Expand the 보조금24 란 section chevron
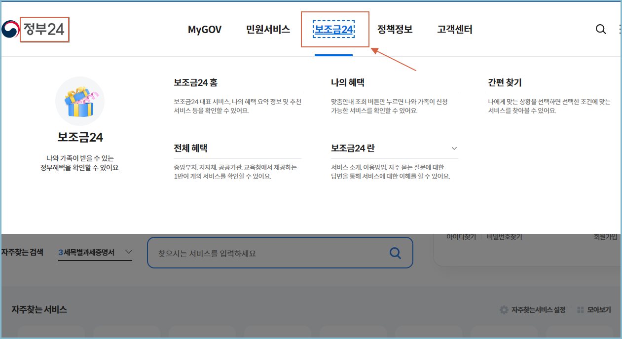Screen dimensions: 622x339 point(454,148)
